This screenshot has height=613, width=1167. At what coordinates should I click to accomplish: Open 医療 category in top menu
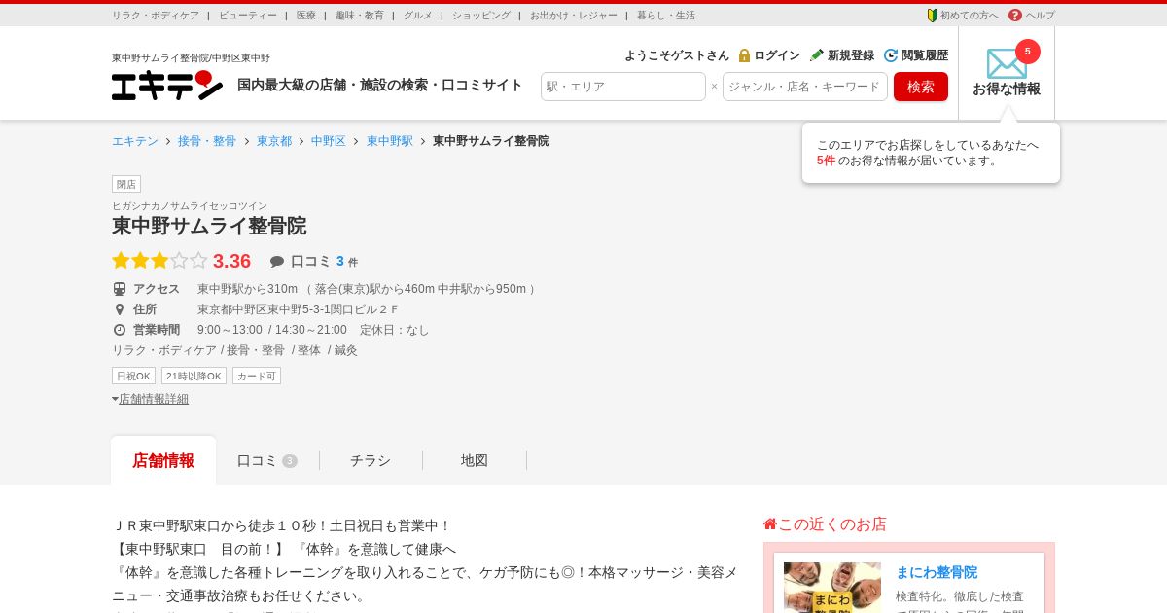[x=306, y=16]
